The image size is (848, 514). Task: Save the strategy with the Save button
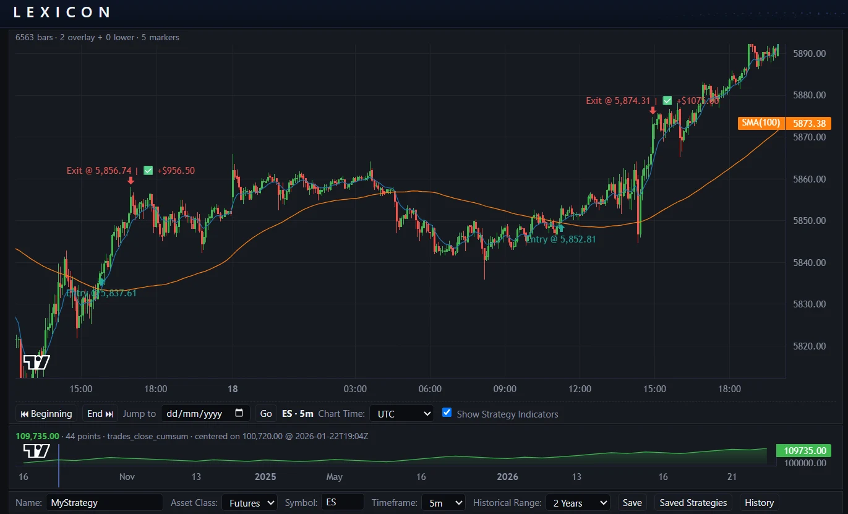[x=632, y=502]
